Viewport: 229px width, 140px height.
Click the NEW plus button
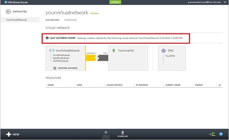pos(13,134)
